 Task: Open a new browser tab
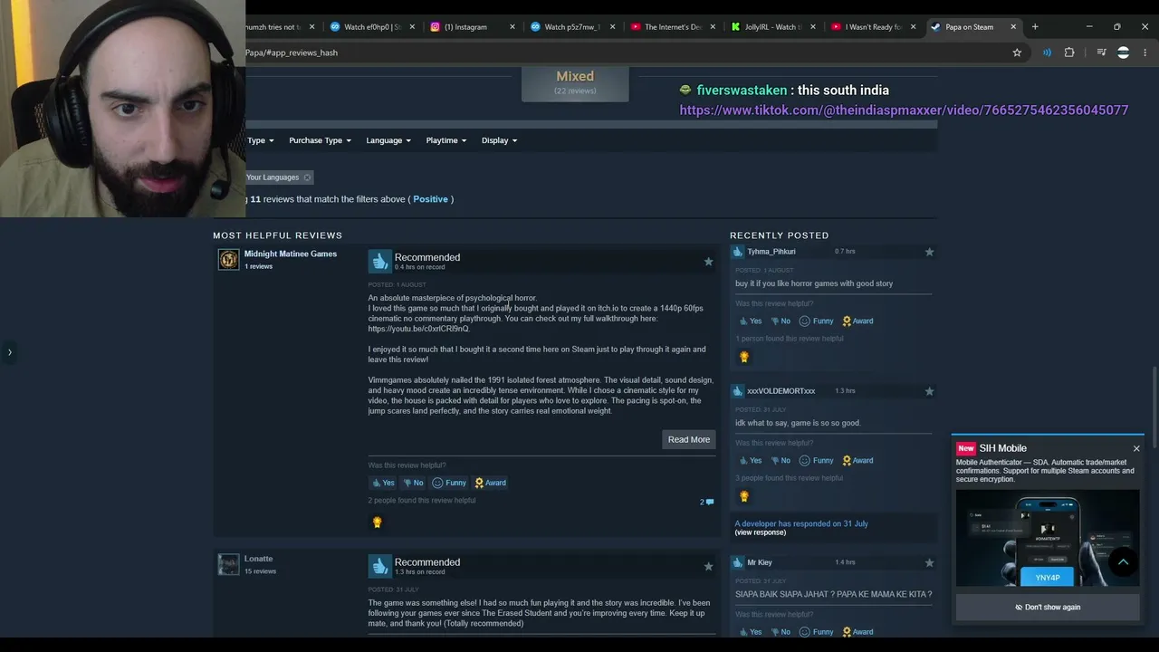(1035, 27)
